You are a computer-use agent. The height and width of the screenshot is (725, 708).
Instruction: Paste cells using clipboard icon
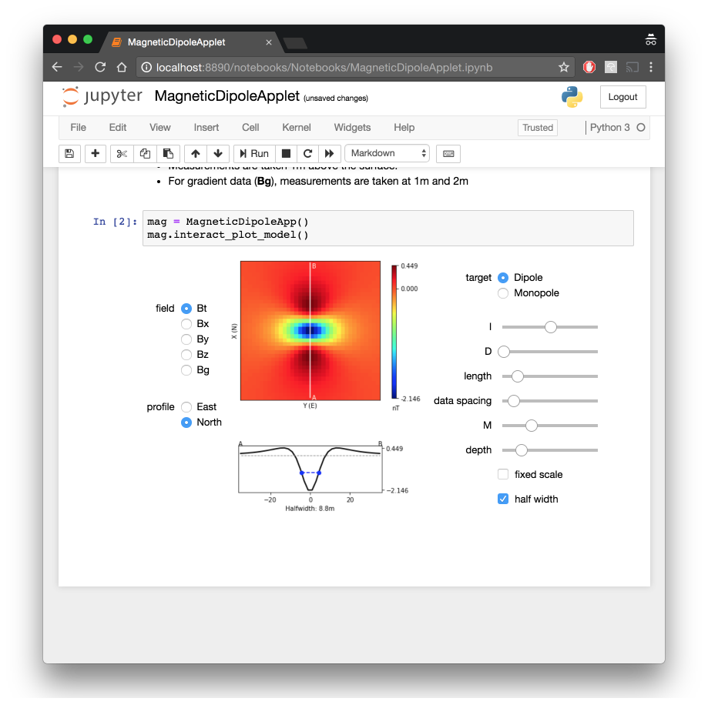point(169,154)
